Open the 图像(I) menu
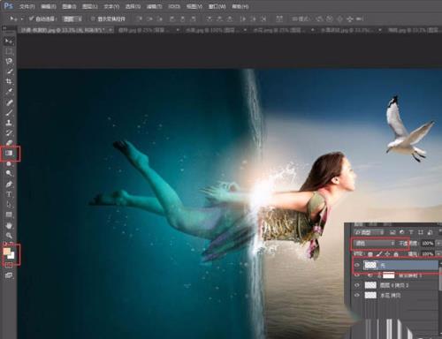The width and height of the screenshot is (442, 339). click(69, 6)
